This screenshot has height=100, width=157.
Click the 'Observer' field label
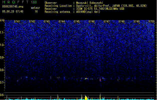click(x=51, y=3)
